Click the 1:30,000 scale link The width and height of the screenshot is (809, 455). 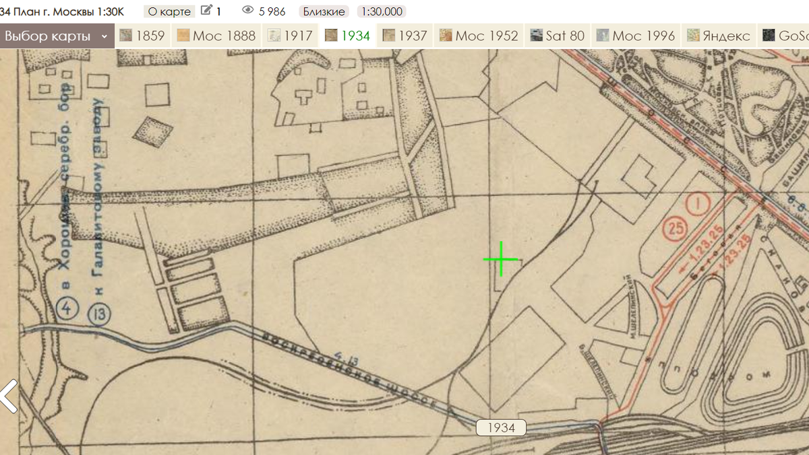point(382,11)
